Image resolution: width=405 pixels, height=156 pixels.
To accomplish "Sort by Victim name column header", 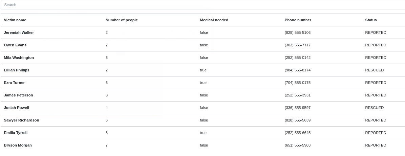I will [15, 20].
